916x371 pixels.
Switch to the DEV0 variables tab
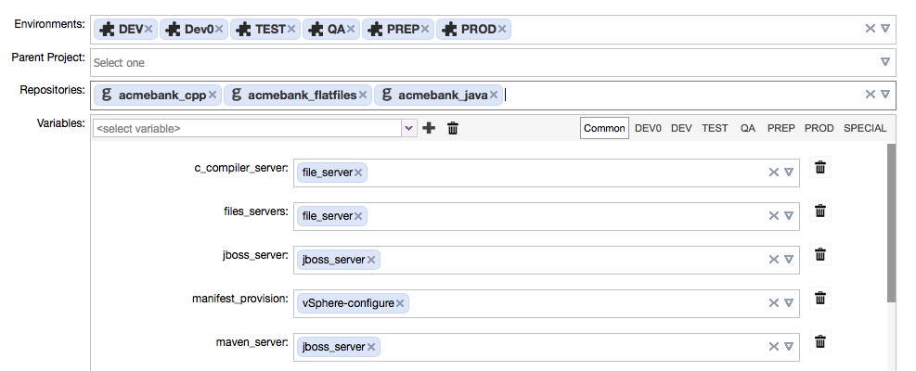(x=648, y=128)
